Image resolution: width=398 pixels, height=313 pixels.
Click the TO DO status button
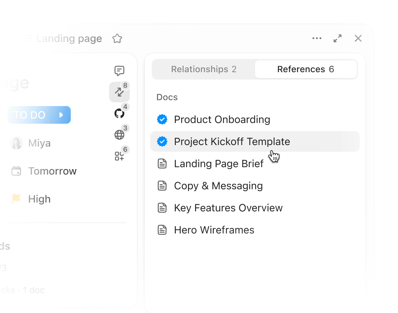(x=29, y=115)
